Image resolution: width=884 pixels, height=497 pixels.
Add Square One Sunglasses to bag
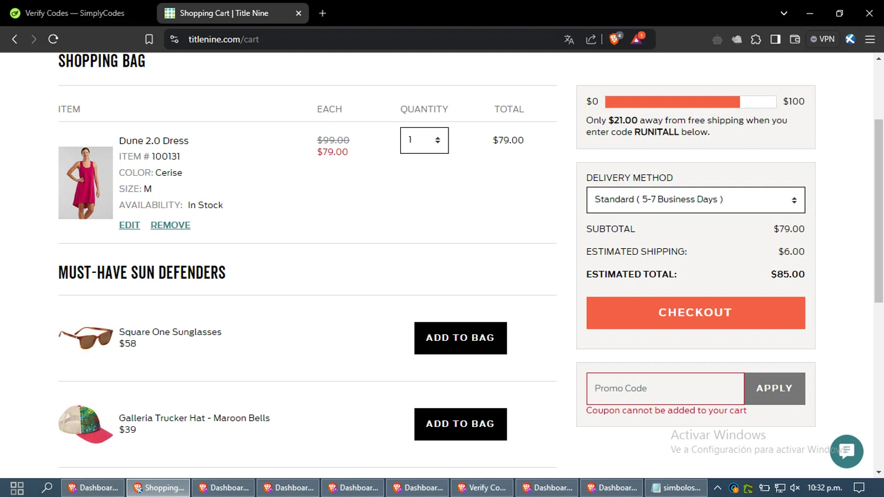tap(460, 338)
